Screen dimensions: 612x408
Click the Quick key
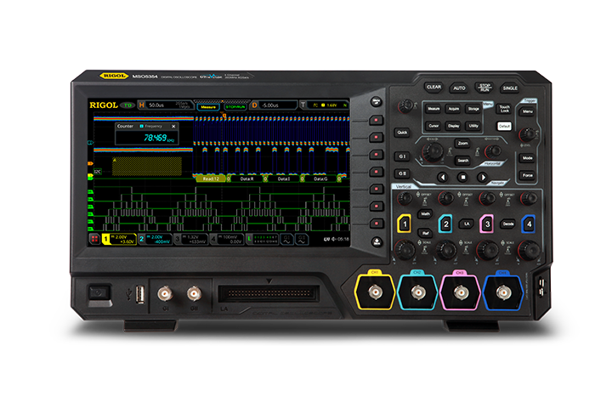402,133
